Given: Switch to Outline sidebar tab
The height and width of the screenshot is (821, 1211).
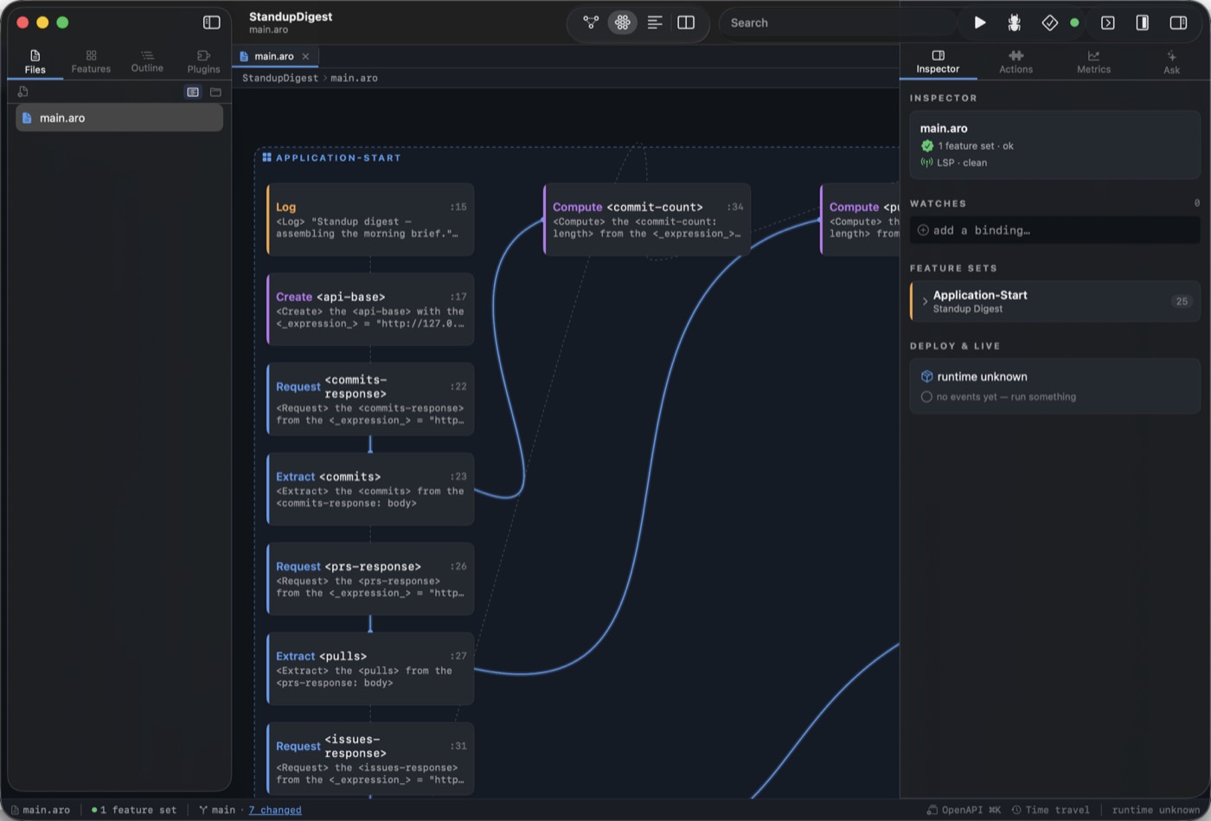Looking at the screenshot, I should point(147,61).
